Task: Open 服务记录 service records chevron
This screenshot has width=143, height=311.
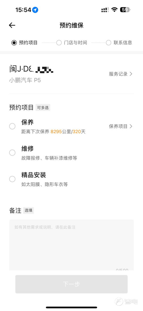Action: tap(131, 74)
